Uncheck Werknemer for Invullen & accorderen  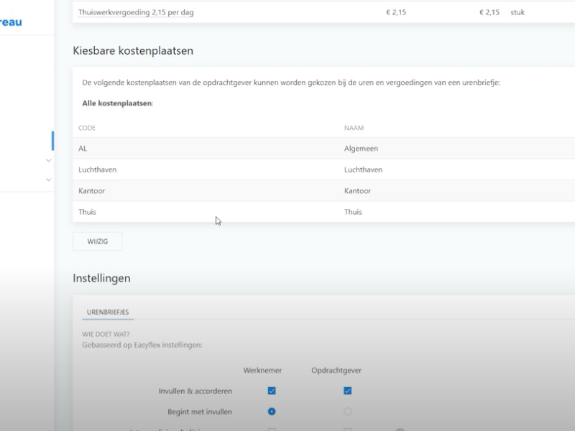click(x=272, y=391)
